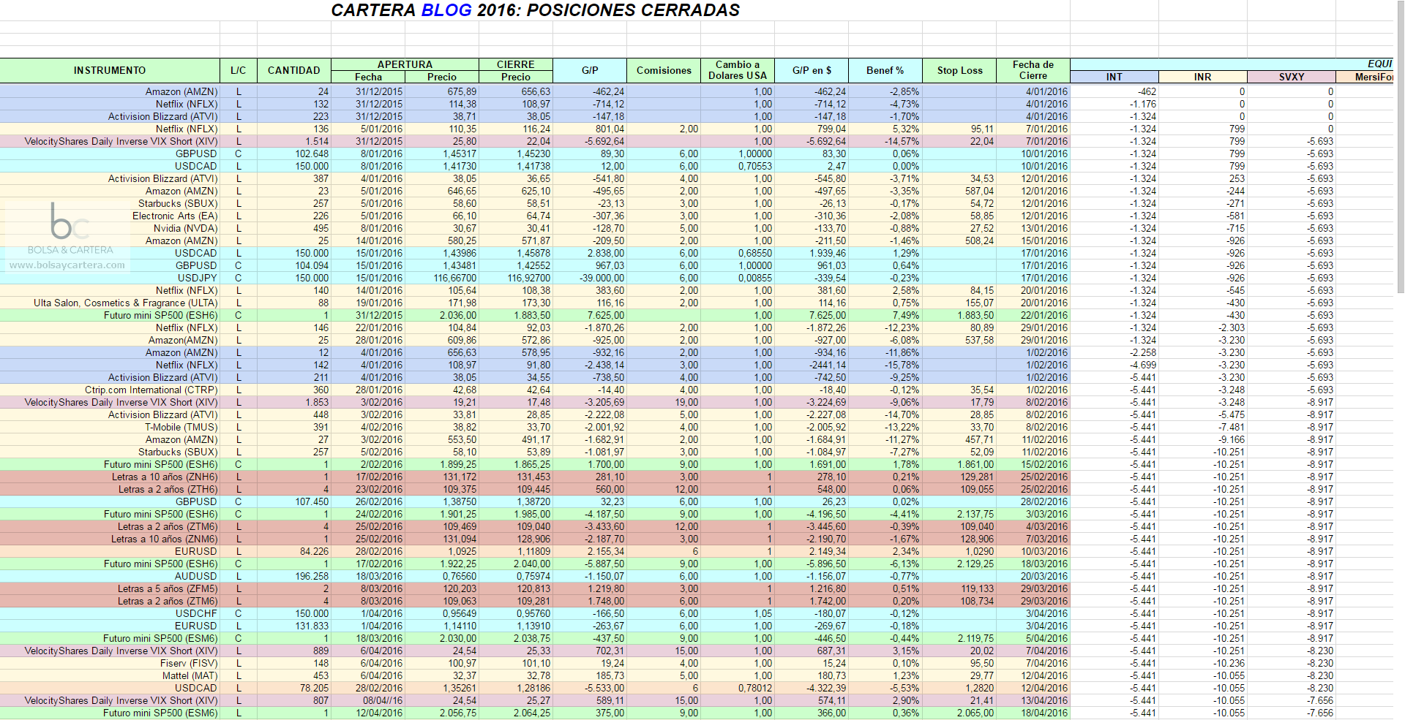Click the Benef % value 7,49%

pyautogui.click(x=885, y=315)
